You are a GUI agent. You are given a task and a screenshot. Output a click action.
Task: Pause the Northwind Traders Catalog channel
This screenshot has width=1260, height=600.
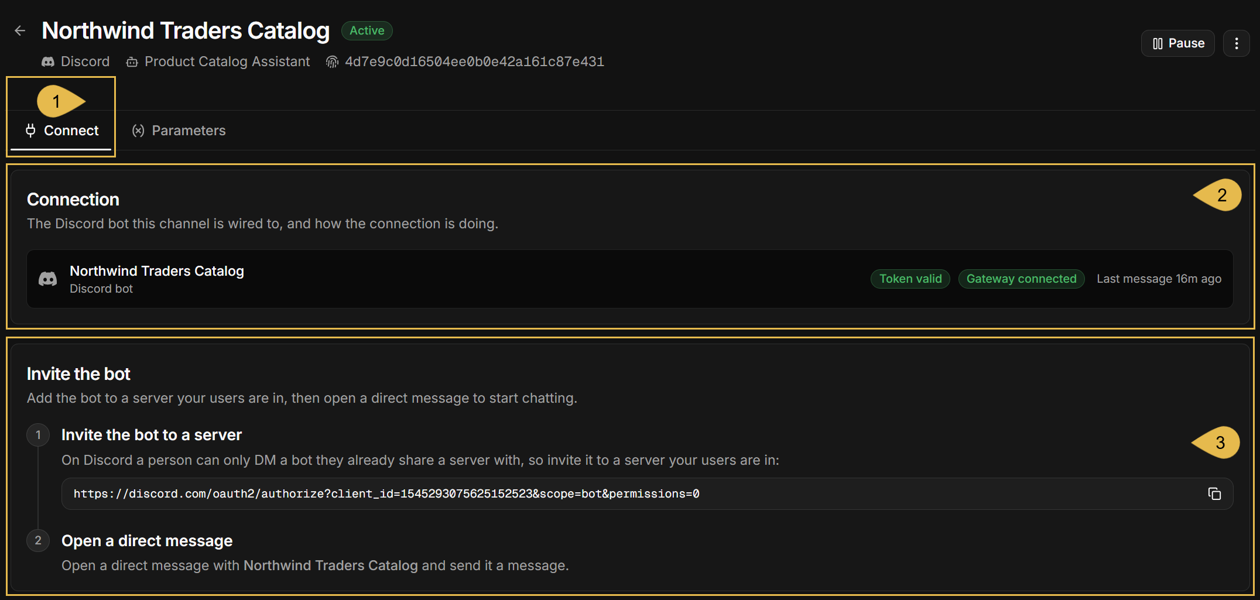coord(1177,43)
